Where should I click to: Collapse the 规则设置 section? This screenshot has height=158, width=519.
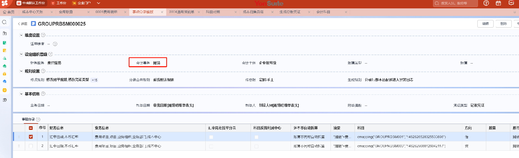21,71
